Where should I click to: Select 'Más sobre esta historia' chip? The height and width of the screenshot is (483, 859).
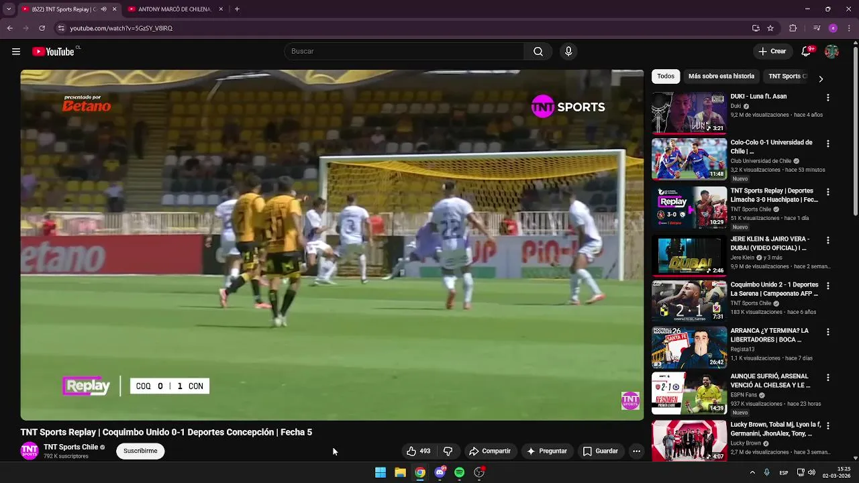pyautogui.click(x=721, y=76)
